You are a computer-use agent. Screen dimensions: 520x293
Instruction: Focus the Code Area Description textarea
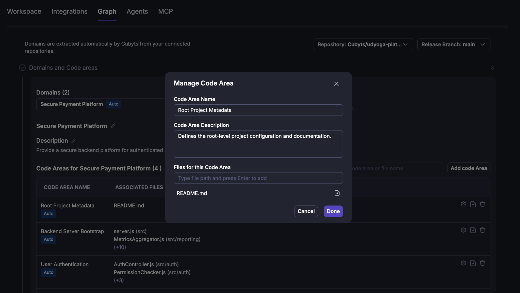(x=258, y=144)
